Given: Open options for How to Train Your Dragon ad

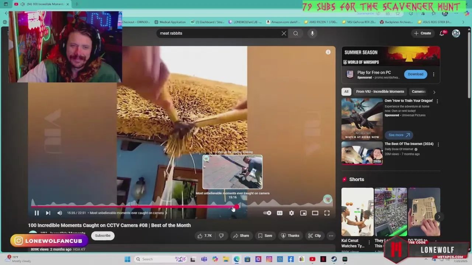Looking at the screenshot, I should pyautogui.click(x=437, y=101).
